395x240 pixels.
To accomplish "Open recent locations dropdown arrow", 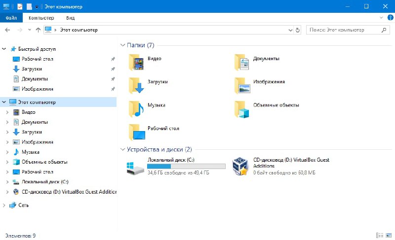I will [x=30, y=30].
